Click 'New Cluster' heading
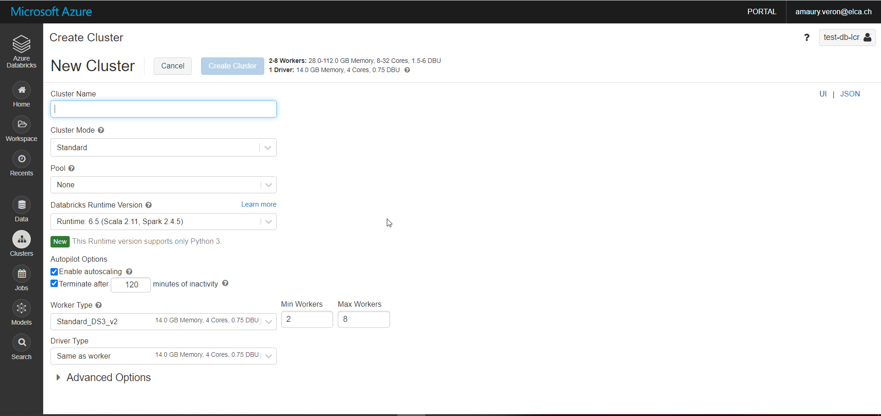The width and height of the screenshot is (881, 416). point(93,66)
